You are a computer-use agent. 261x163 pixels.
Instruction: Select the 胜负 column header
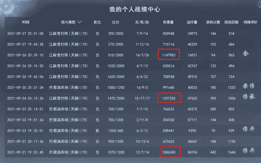97,22
